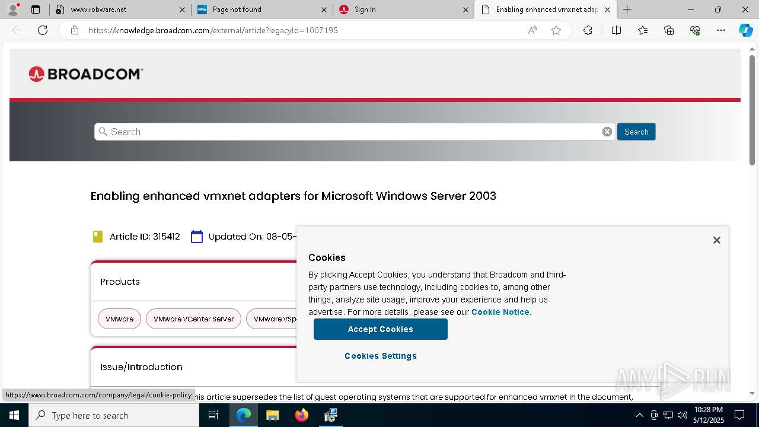Click the Products section heading
759x427 pixels.
coord(120,282)
